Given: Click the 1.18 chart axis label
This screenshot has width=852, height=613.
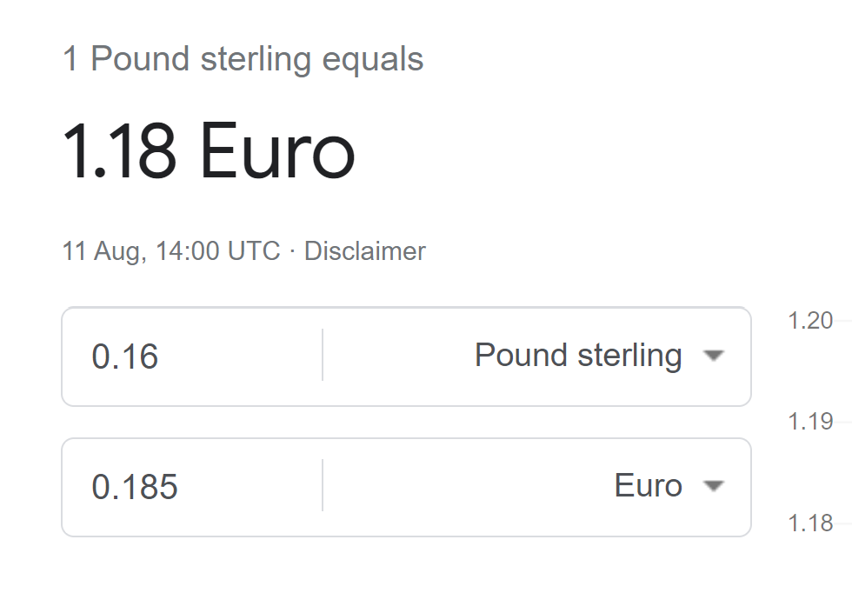Looking at the screenshot, I should pyautogui.click(x=809, y=523).
